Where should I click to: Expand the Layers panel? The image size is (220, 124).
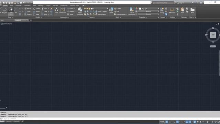(x=92, y=17)
